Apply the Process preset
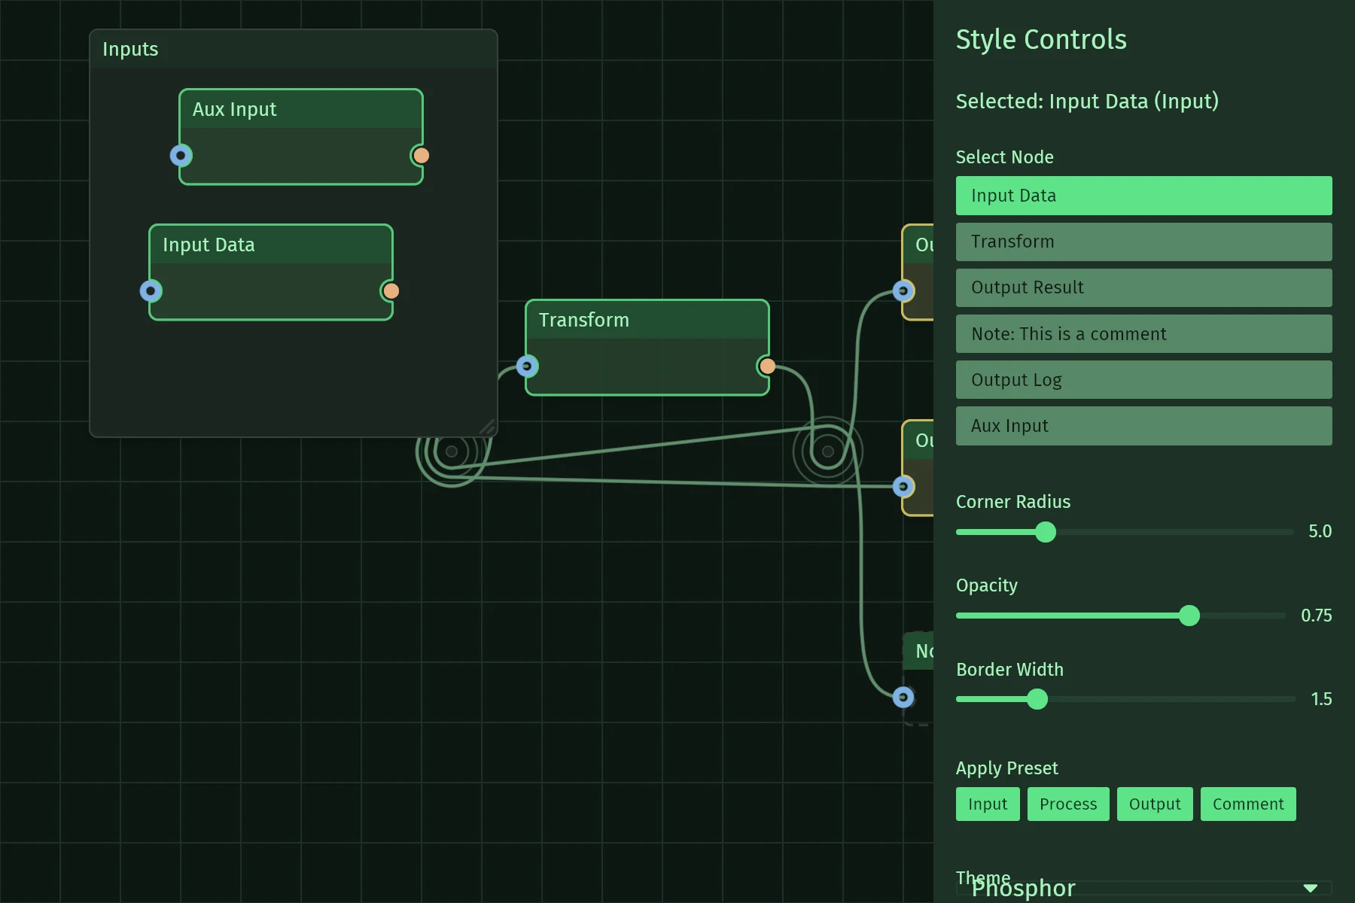The image size is (1355, 903). click(1068, 804)
